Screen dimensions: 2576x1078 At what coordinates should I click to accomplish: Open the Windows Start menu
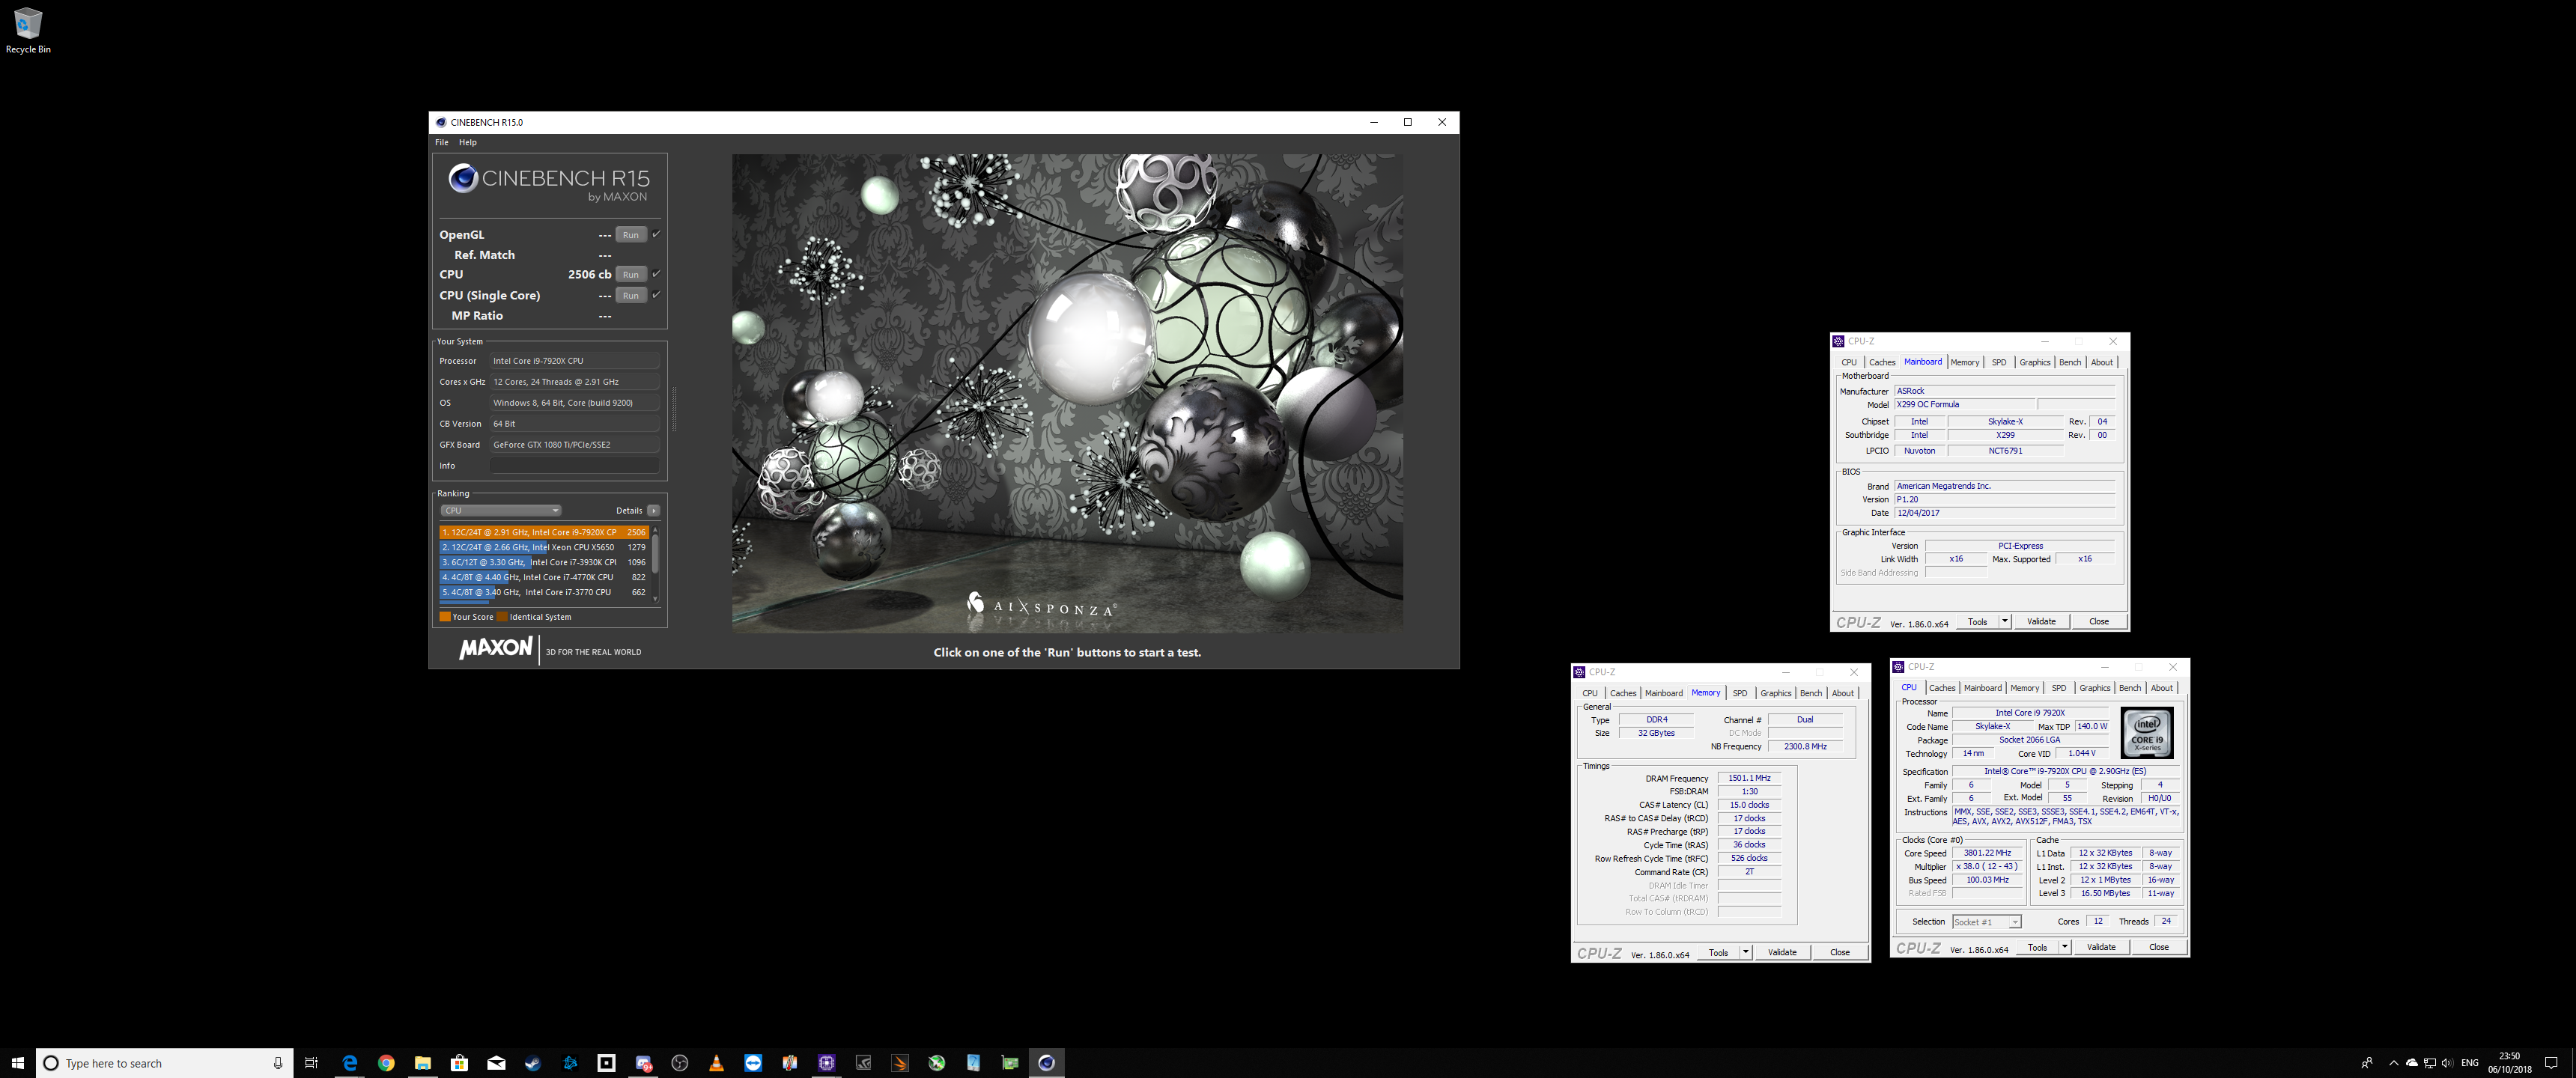pos(17,1063)
